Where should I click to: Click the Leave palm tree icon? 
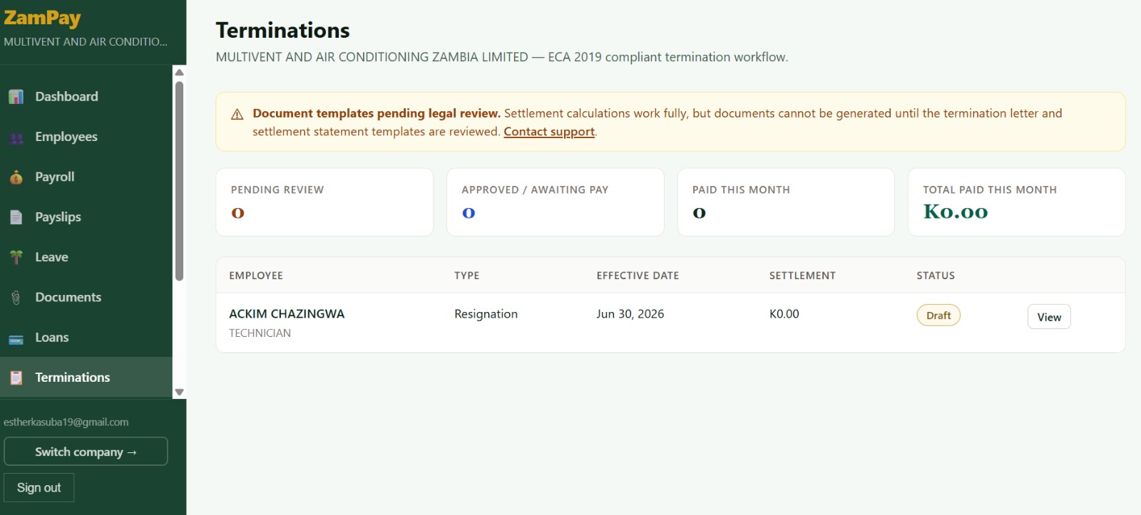point(16,257)
